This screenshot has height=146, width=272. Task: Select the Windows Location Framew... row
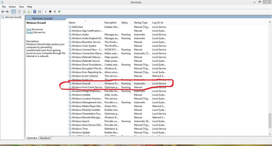117,99
